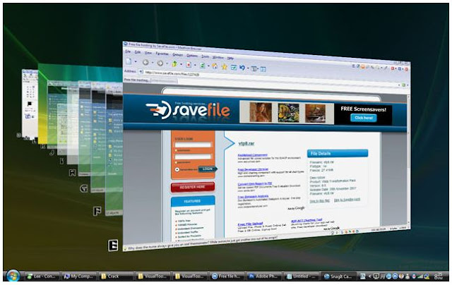Image resolution: width=452 pixels, height=285 pixels.
Task: Toggle the remember me radio in login box
Action: point(177,169)
